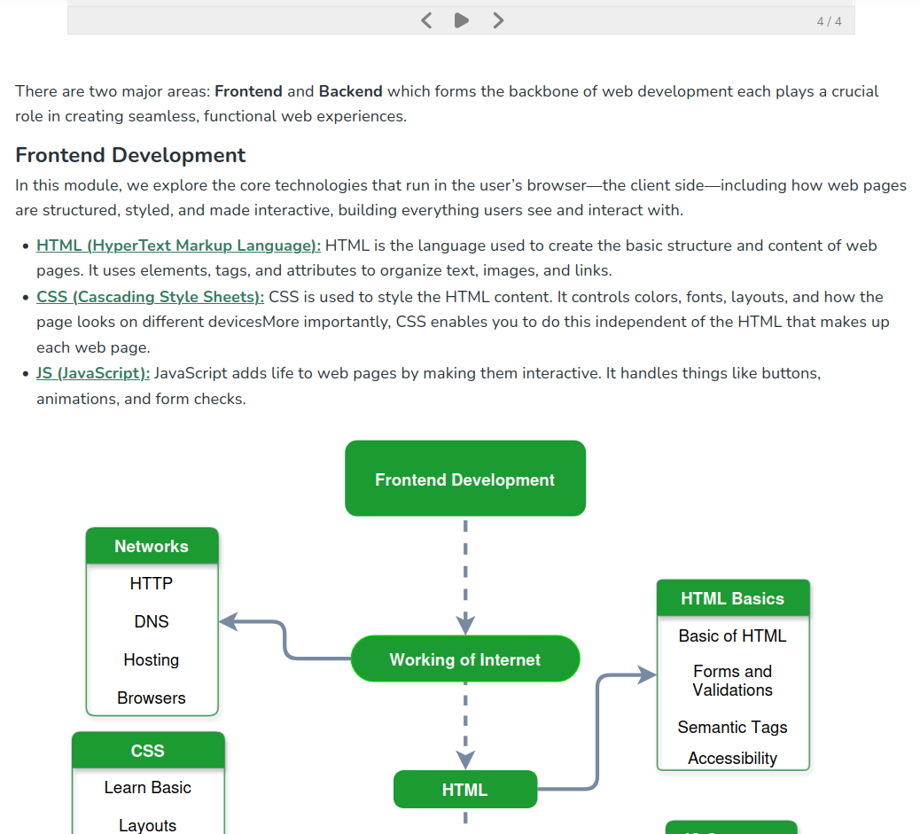This screenshot has width=920, height=834.
Task: Click the HTML Basics card header
Action: point(732,598)
